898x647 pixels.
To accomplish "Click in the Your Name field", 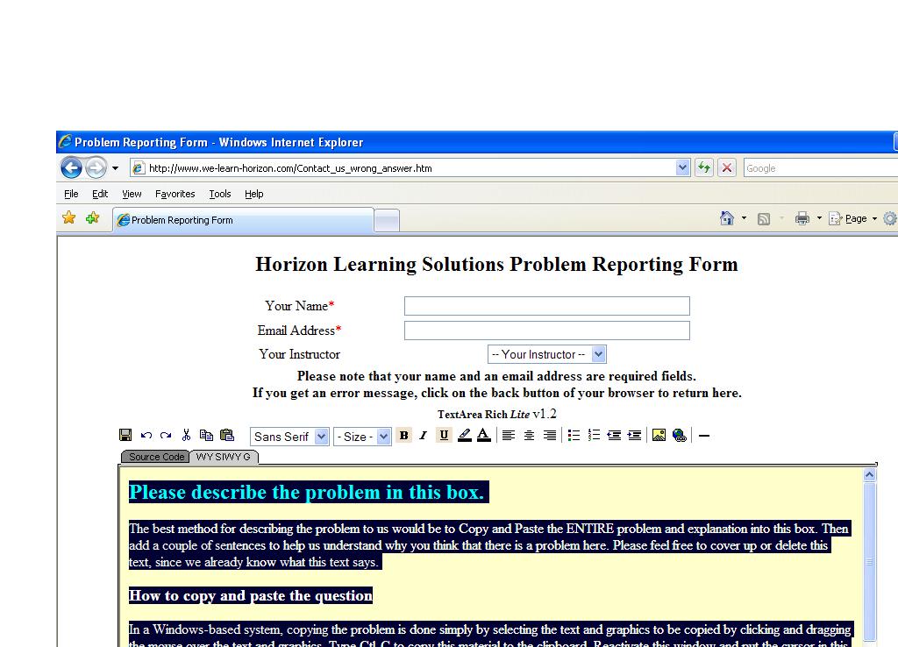I will point(547,306).
